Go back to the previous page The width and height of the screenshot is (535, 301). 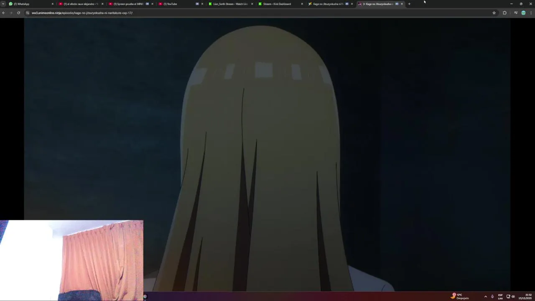pyautogui.click(x=3, y=13)
